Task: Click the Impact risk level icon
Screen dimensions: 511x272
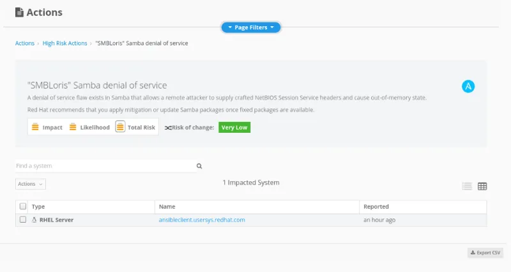Action: click(x=36, y=127)
